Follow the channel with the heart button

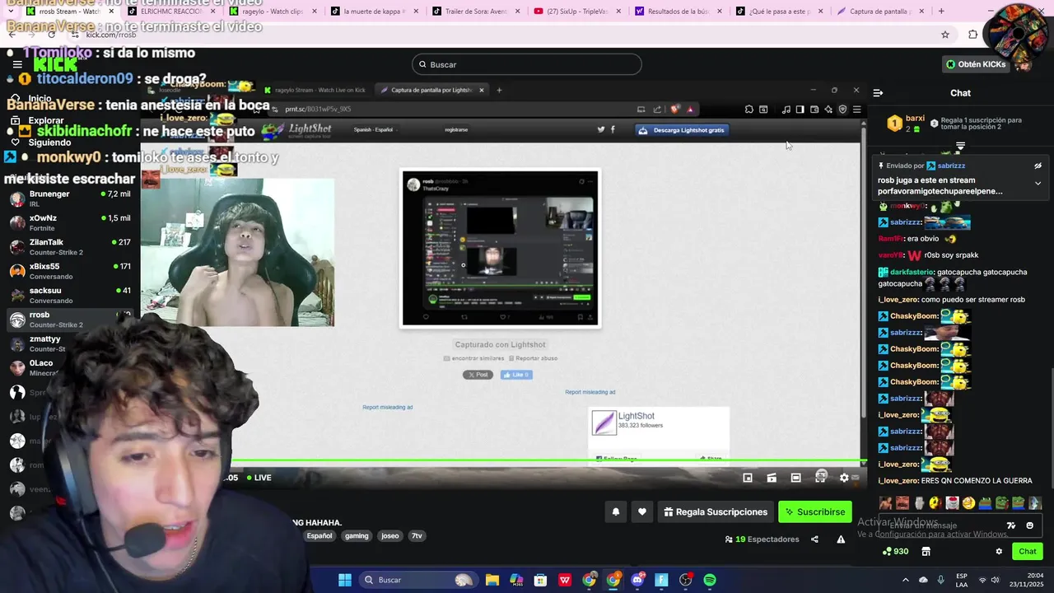coord(642,511)
